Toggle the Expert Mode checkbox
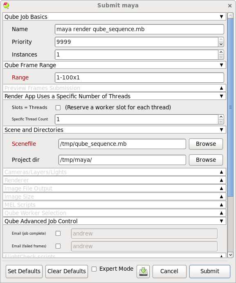 tap(94, 269)
